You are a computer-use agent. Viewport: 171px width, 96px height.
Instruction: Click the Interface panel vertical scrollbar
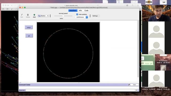click(138, 49)
